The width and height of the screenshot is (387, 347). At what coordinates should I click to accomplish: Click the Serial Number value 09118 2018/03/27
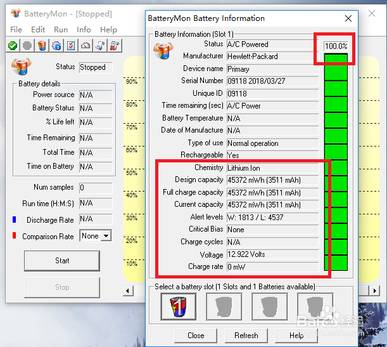tap(273, 81)
